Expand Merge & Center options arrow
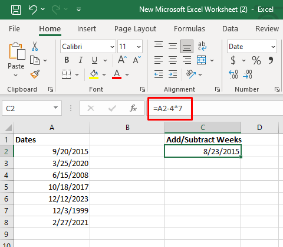This screenshot has height=247, width=283. point(212,60)
